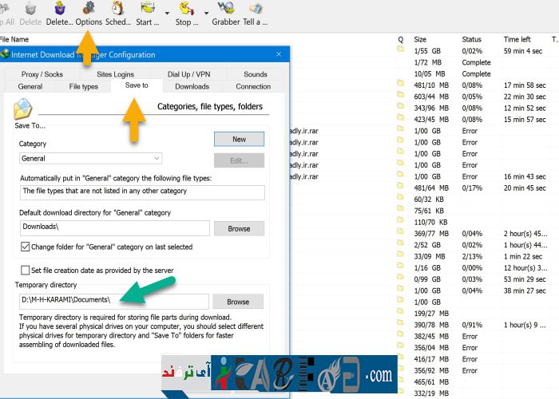This screenshot has height=399, width=559.
Task: Click the Temporary directory path field
Action: [x=114, y=302]
